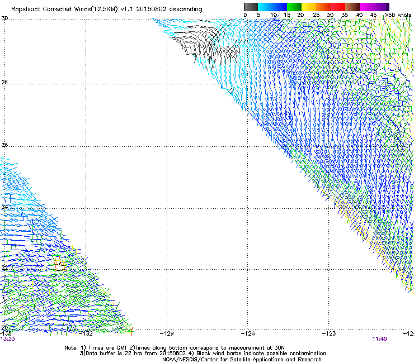Click the green 15-20 knots legend segment
The height and width of the screenshot is (363, 414).
pyautogui.click(x=294, y=7)
